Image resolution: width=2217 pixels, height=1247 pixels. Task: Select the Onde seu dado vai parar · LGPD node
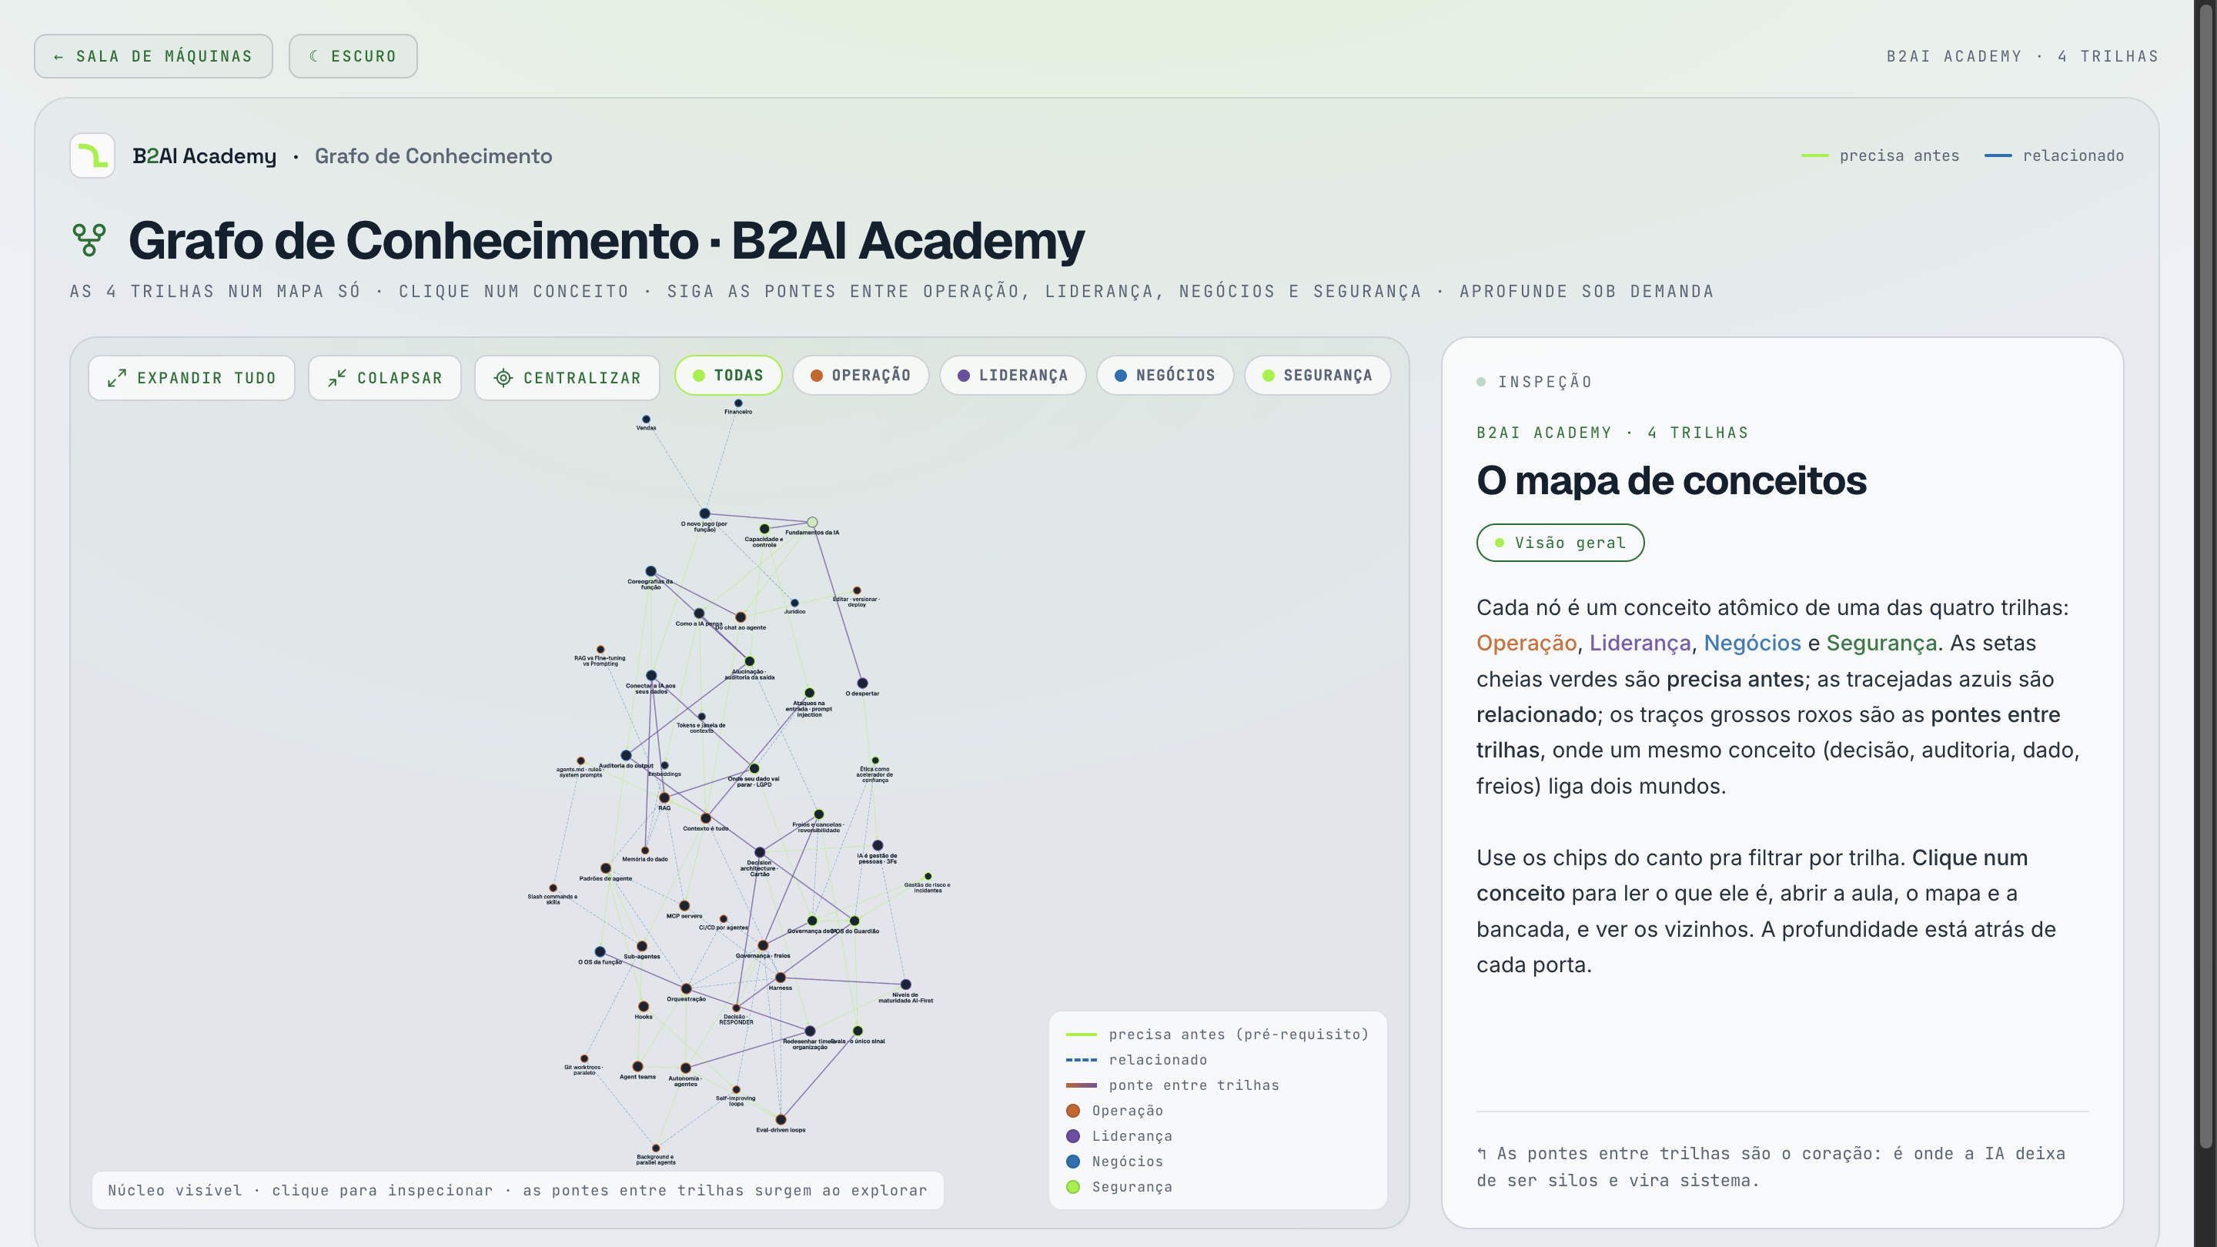pyautogui.click(x=754, y=768)
